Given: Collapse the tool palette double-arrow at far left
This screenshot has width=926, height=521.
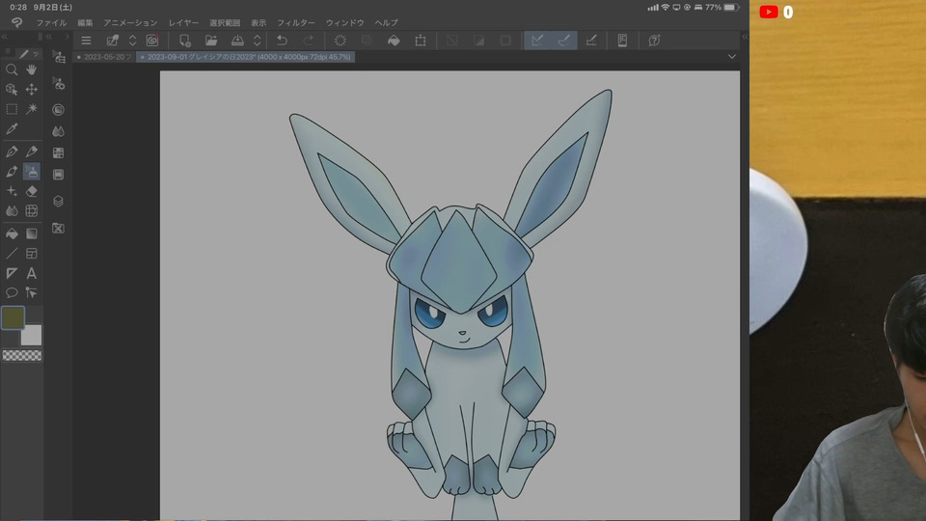Looking at the screenshot, I should pyautogui.click(x=4, y=37).
